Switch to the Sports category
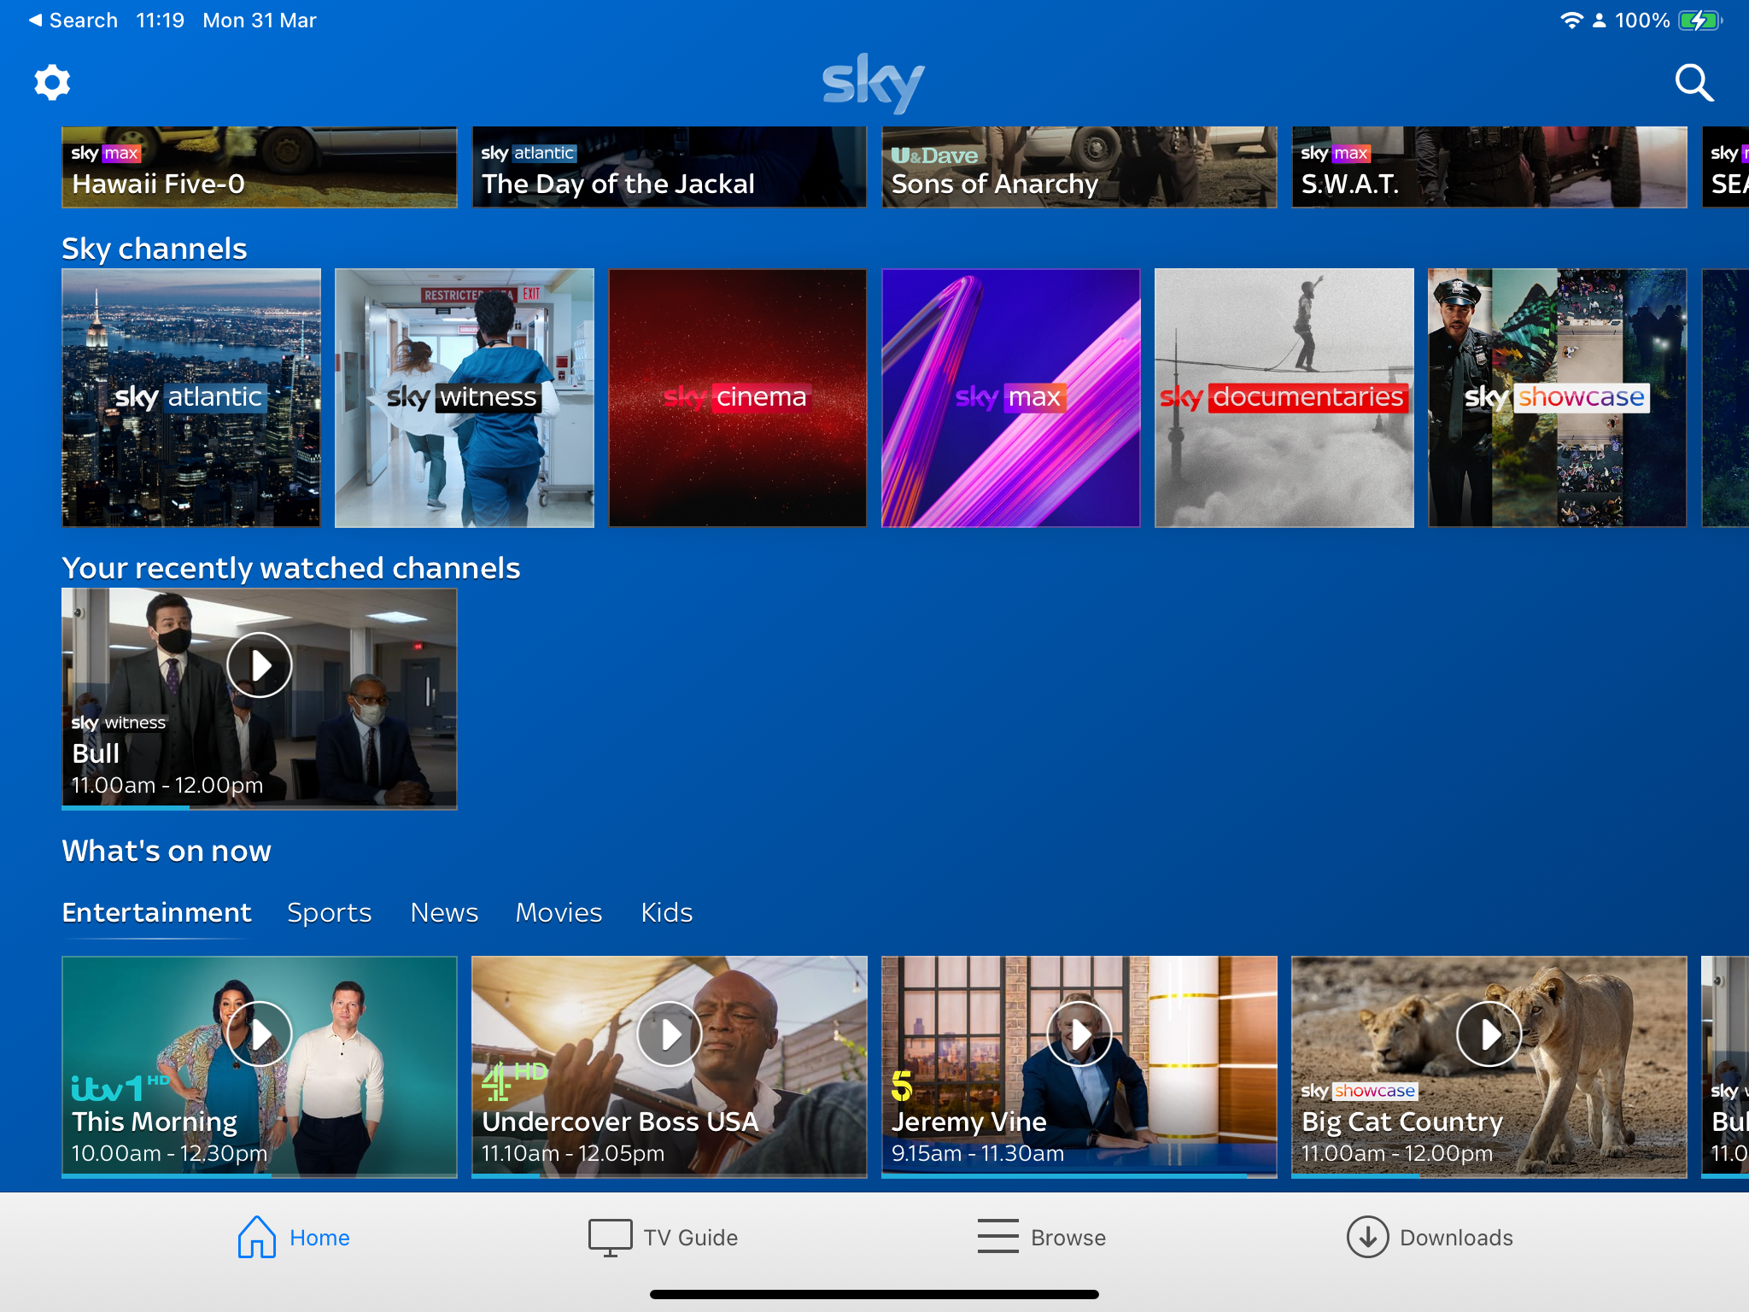Viewport: 1749px width, 1312px height. (x=329, y=912)
